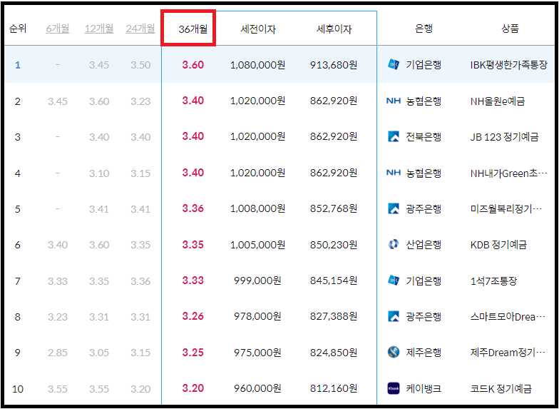559x409 pixels.
Task: Click the 2.85 six-month rate for 제주은행
Action: click(58, 353)
